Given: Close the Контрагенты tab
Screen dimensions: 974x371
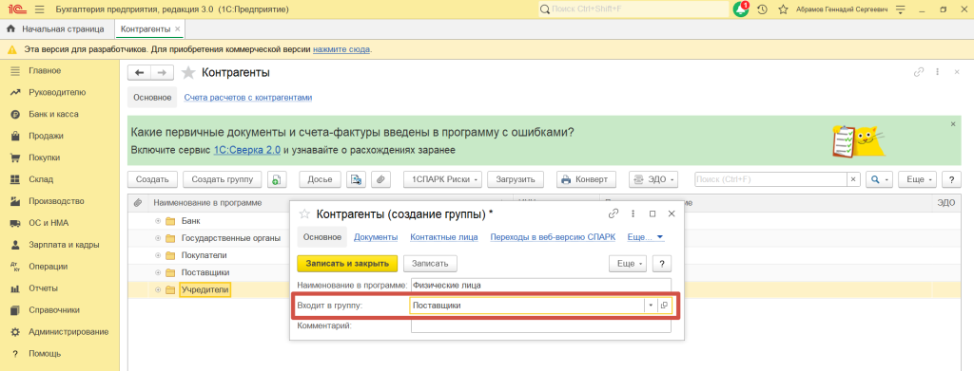Looking at the screenshot, I should (178, 29).
